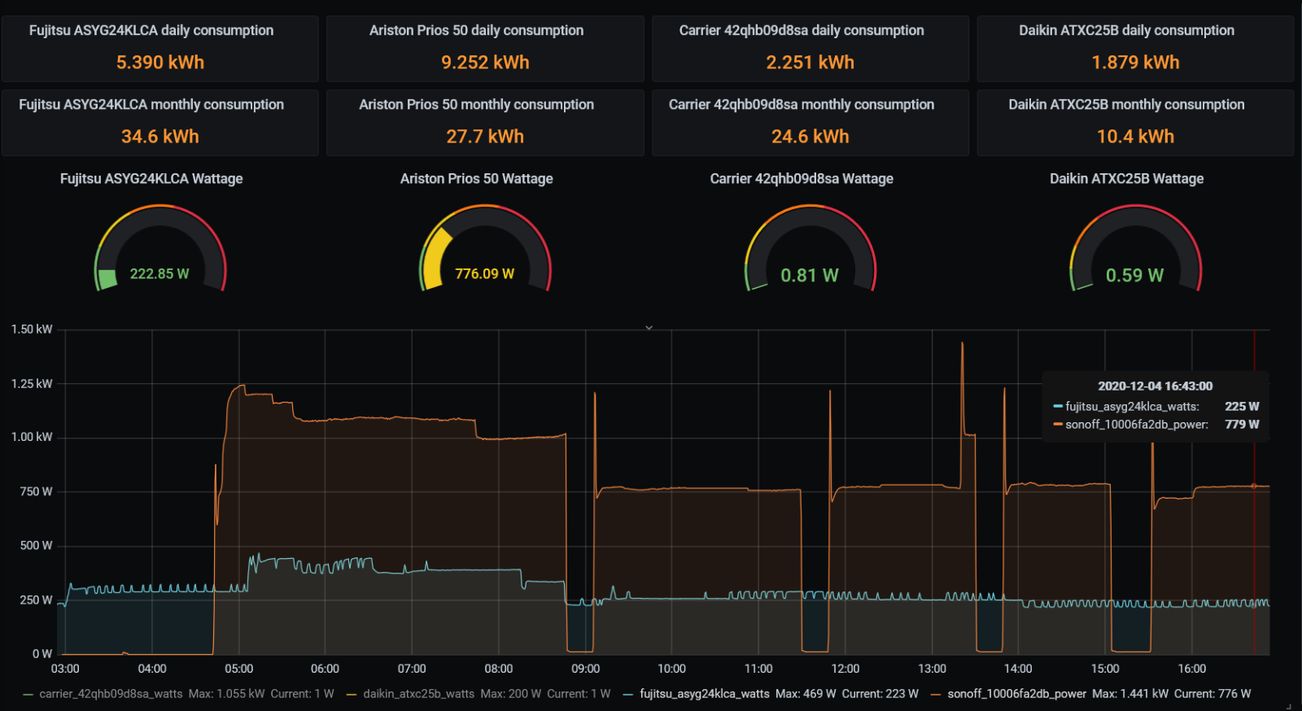The image size is (1302, 711).
Task: Toggle daikin_atxc25b_watts series in legend
Action: 418,694
